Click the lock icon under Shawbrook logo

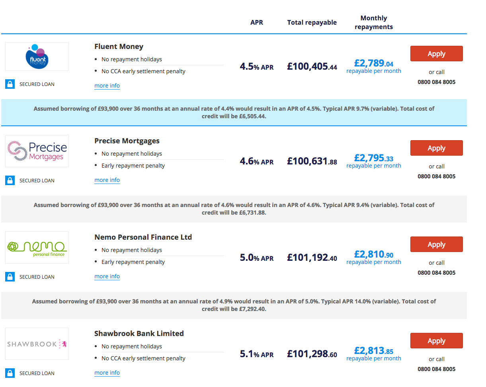point(10,373)
